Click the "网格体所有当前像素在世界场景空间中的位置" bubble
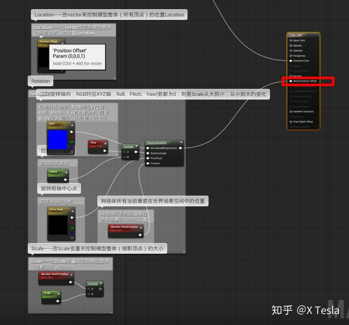 153,201
